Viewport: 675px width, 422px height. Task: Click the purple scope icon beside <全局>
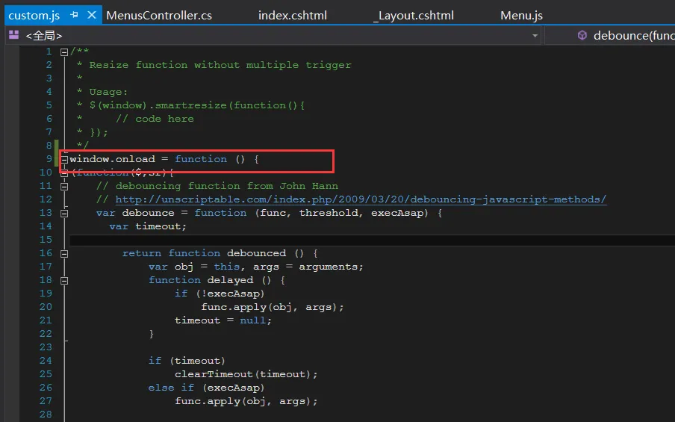[x=13, y=35]
